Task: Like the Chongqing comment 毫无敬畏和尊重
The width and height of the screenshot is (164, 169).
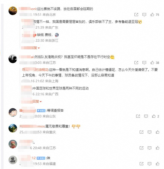Action: pos(157,132)
